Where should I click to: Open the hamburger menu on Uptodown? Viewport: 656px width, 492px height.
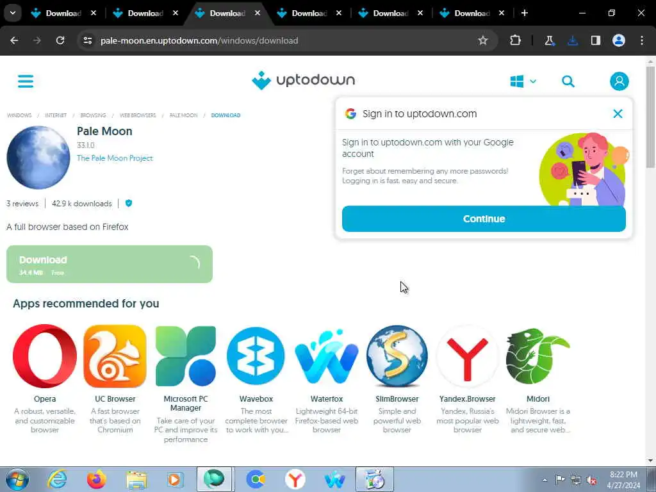pyautogui.click(x=26, y=81)
